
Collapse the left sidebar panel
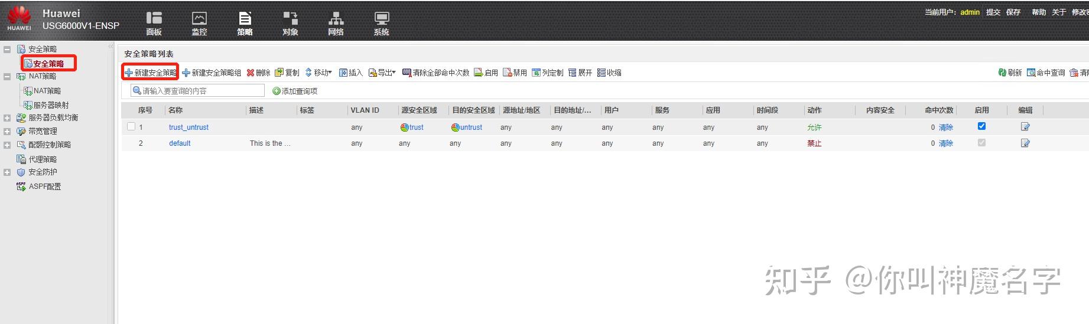(110, 46)
